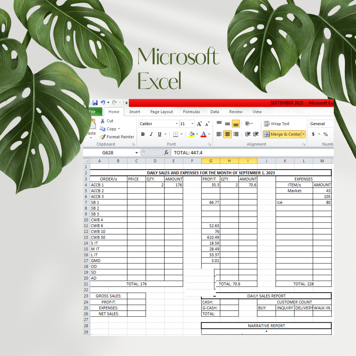The width and height of the screenshot is (356, 356).
Task: Expand the Font Color dropdown arrow
Action: pyautogui.click(x=209, y=134)
